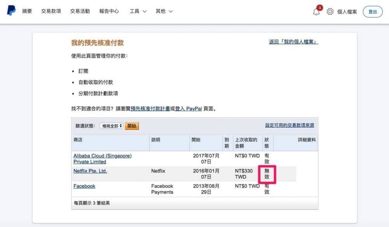Select date 2016年01月07日 cell
The image size is (389, 227).
point(206,174)
